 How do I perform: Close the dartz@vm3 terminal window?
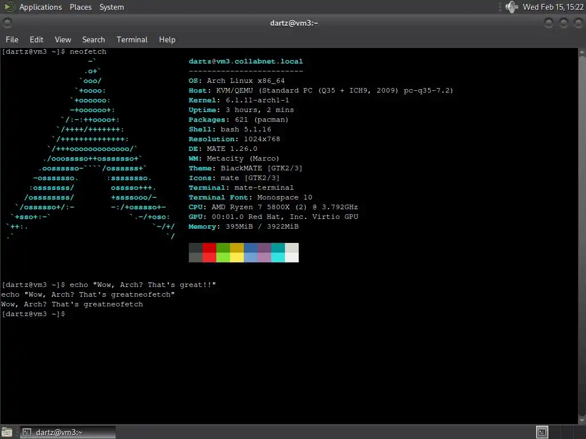pyautogui.click(x=578, y=23)
